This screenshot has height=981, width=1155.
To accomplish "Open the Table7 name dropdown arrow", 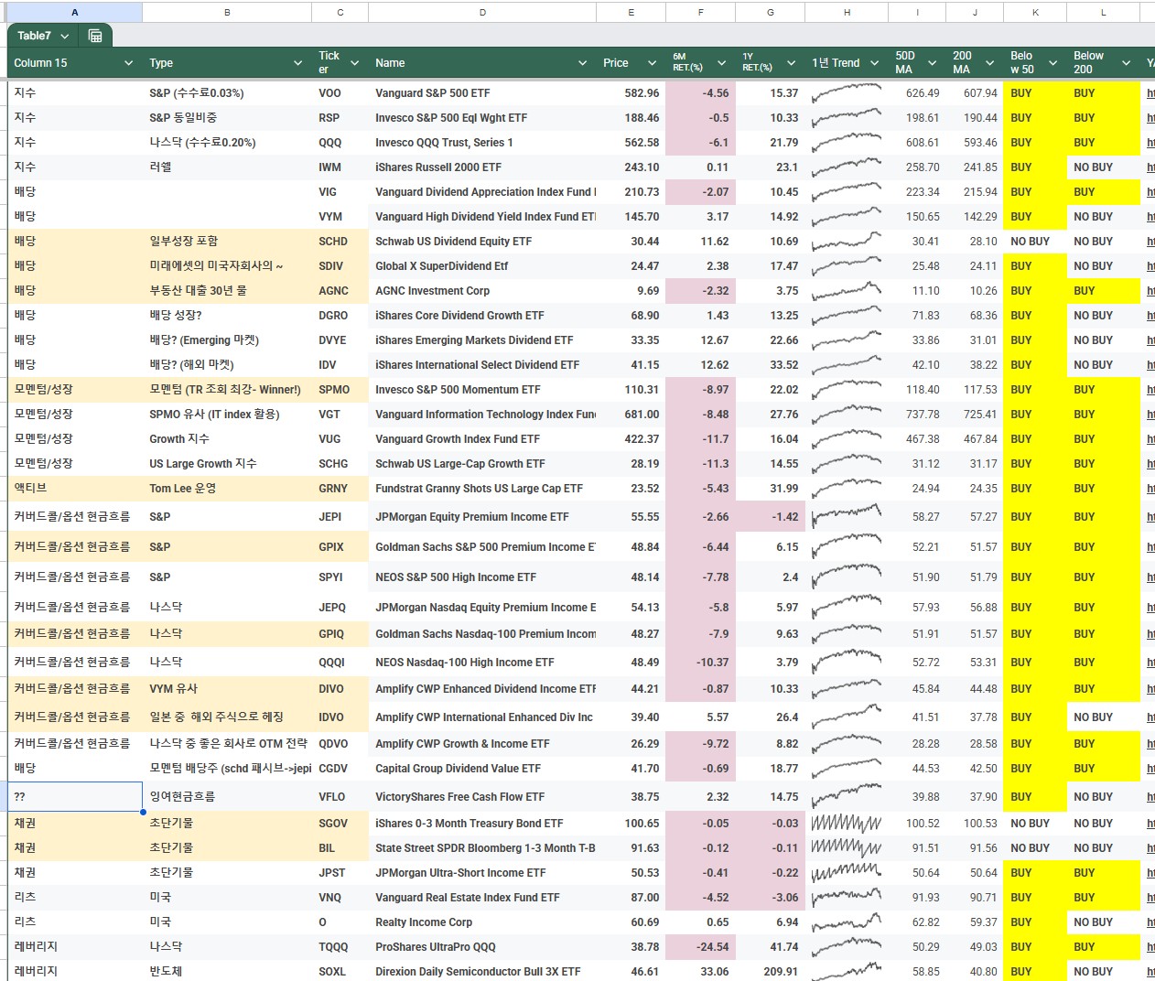I will click(x=65, y=36).
